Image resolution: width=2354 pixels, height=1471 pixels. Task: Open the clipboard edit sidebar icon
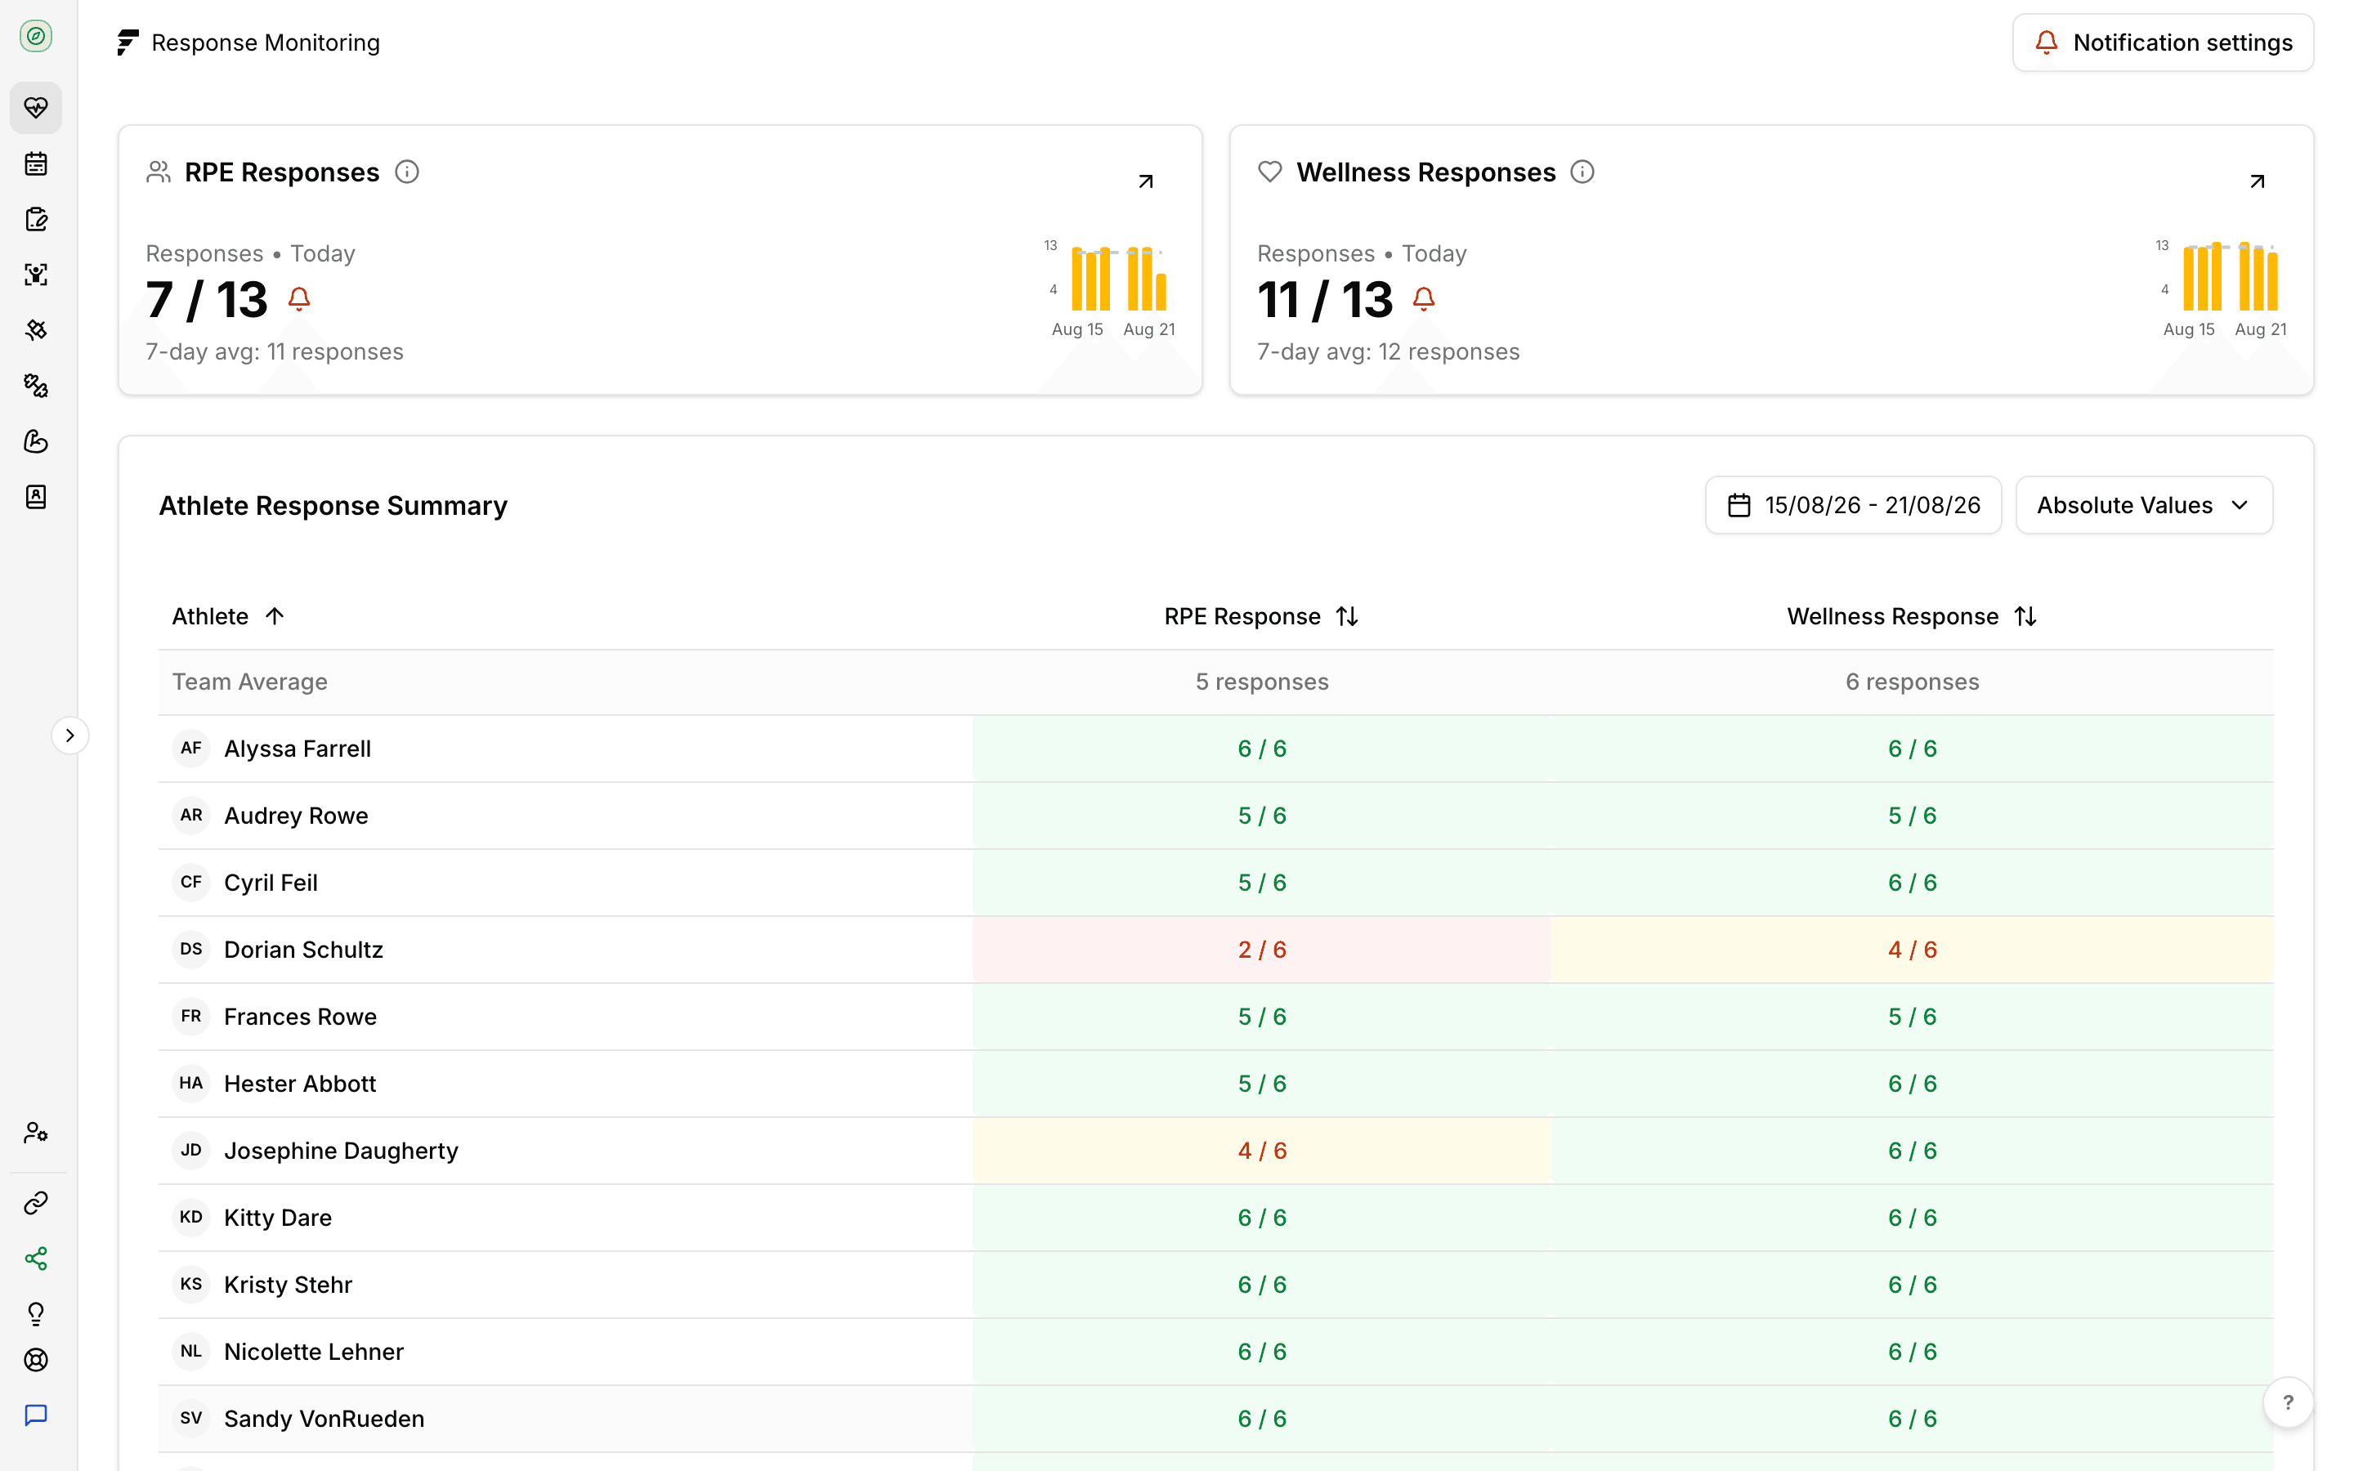pyautogui.click(x=36, y=219)
